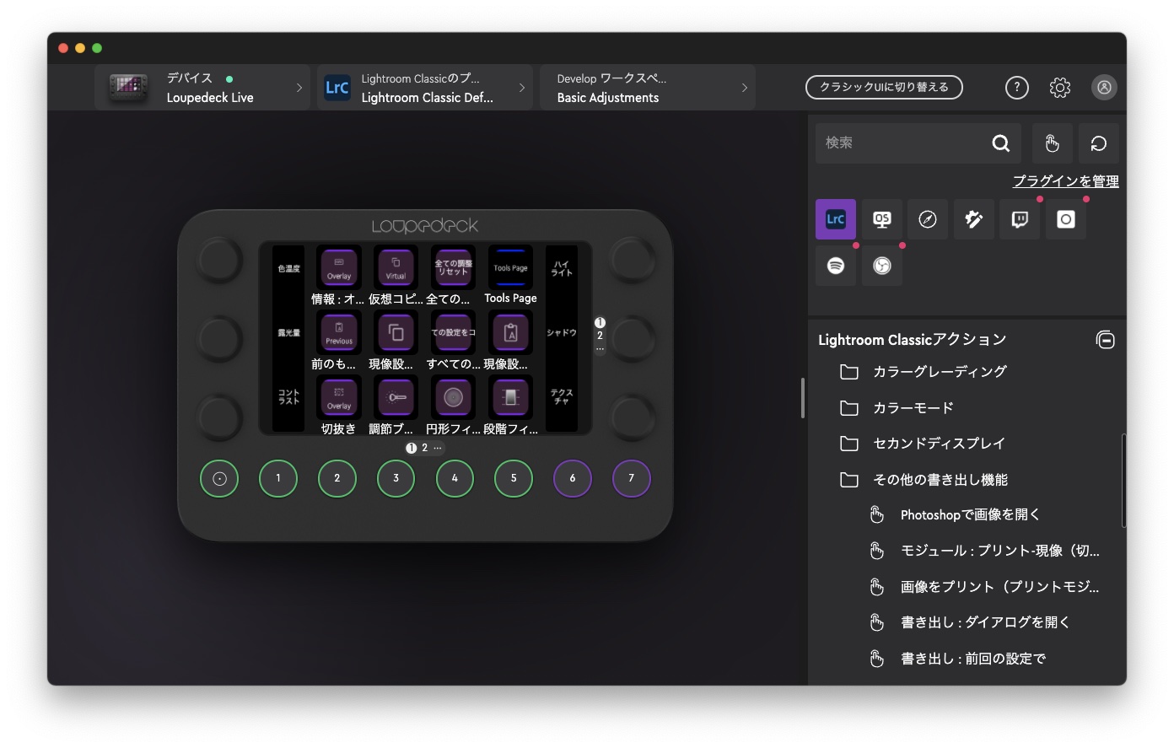Screen dimensions: 1174x748
Task: Select the 円形フィルター touch button
Action: (453, 397)
